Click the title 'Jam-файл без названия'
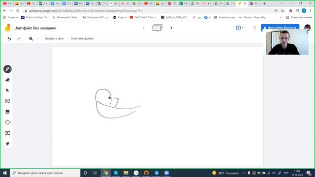The height and width of the screenshot is (177, 315). click(x=35, y=28)
